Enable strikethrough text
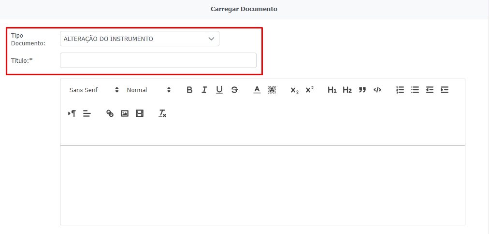Viewport: 490px width, 234px height. tap(234, 90)
